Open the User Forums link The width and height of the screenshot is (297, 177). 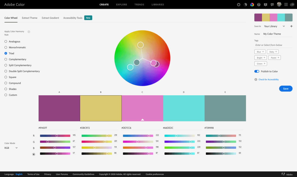tap(62, 174)
